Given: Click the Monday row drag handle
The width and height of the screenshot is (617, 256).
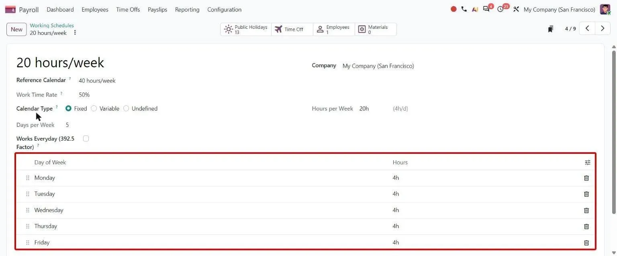Looking at the screenshot, I should pos(28,178).
